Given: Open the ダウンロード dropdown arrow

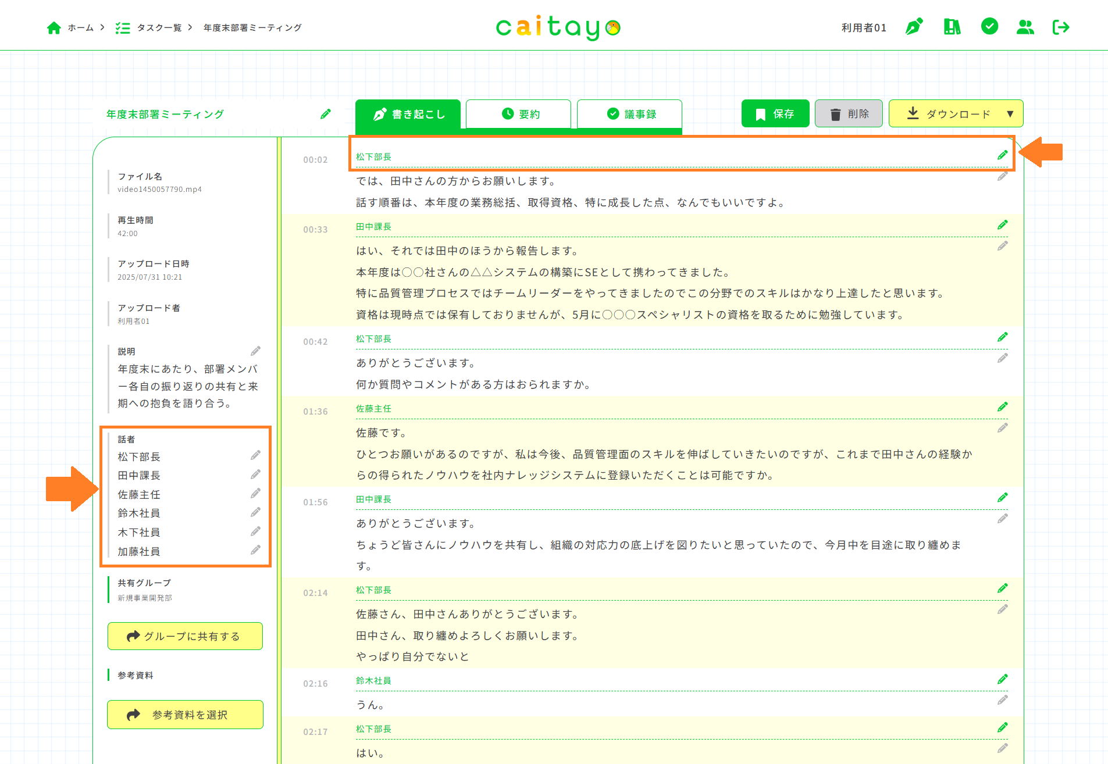Looking at the screenshot, I should click(x=1010, y=114).
